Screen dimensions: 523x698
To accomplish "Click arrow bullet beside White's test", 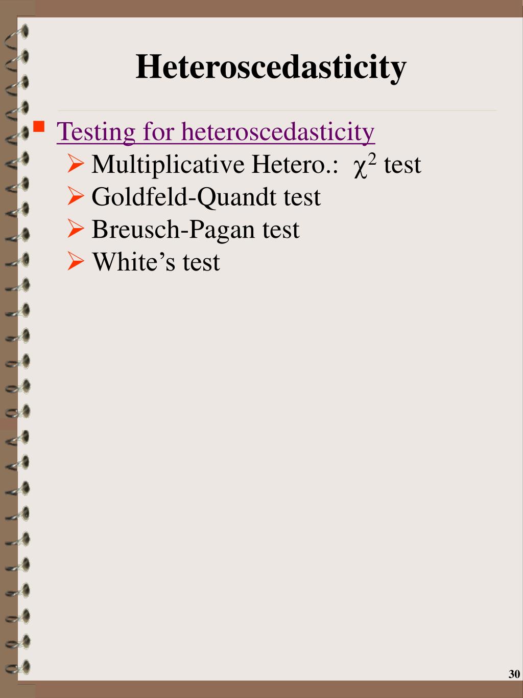I will [76, 262].
